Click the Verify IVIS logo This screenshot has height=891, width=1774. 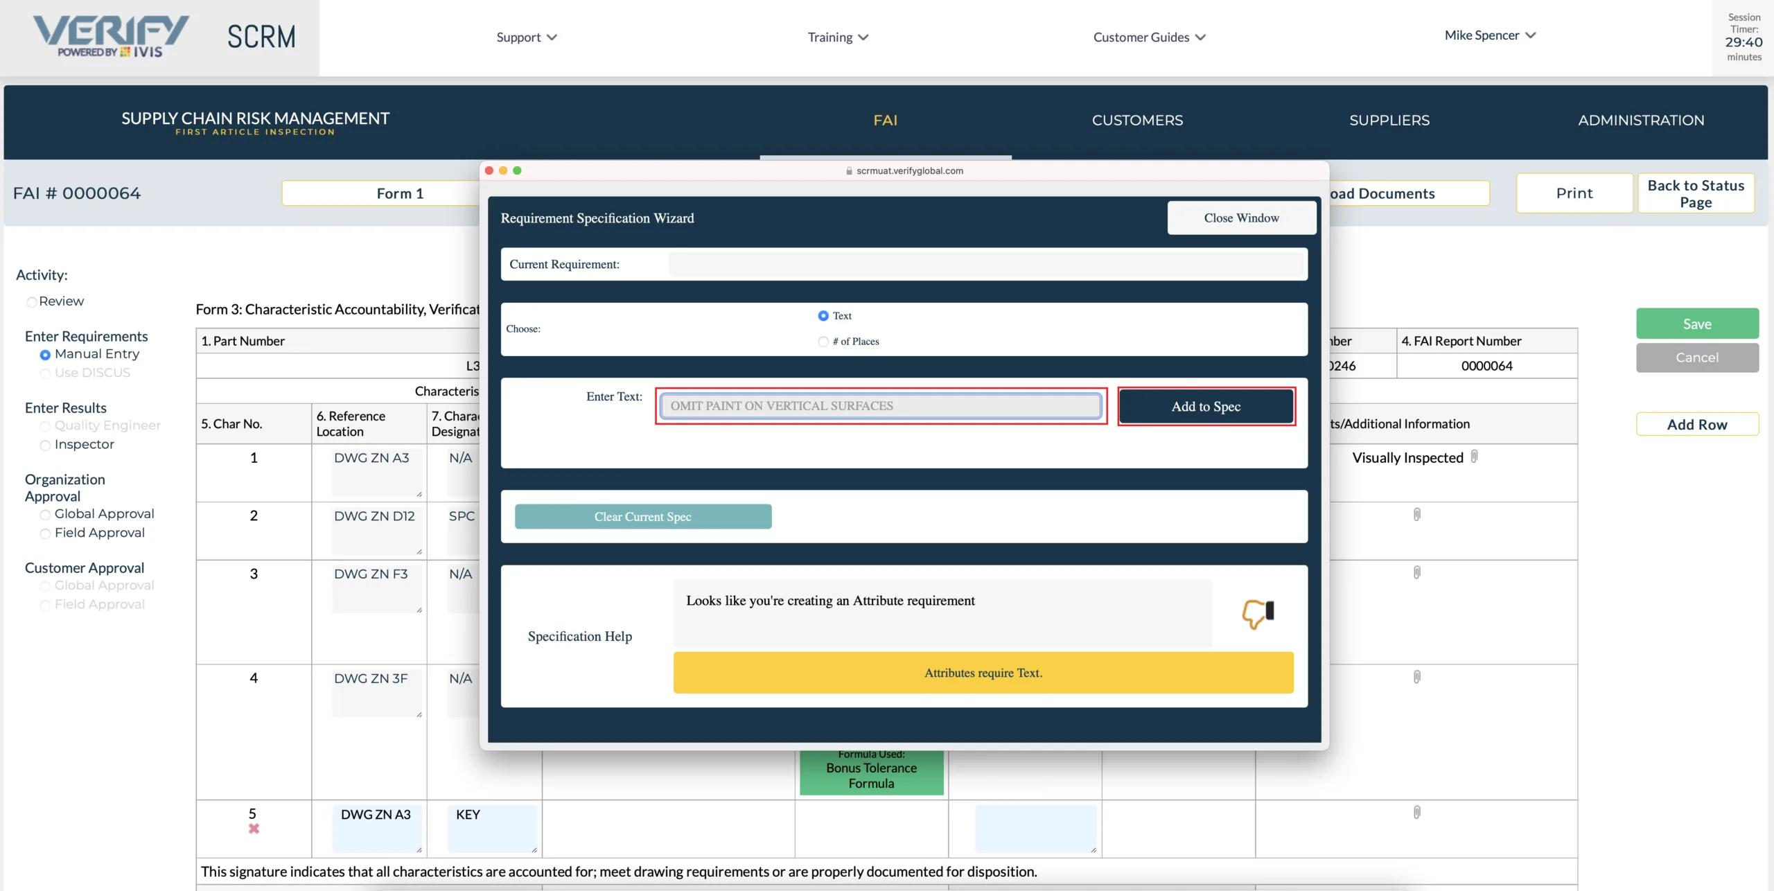[x=110, y=37]
